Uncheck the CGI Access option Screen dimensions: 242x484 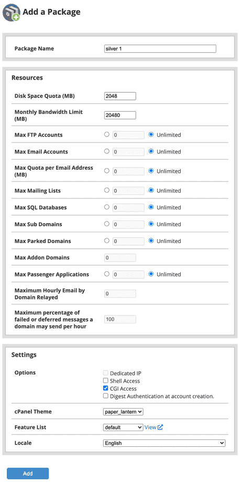click(x=106, y=389)
